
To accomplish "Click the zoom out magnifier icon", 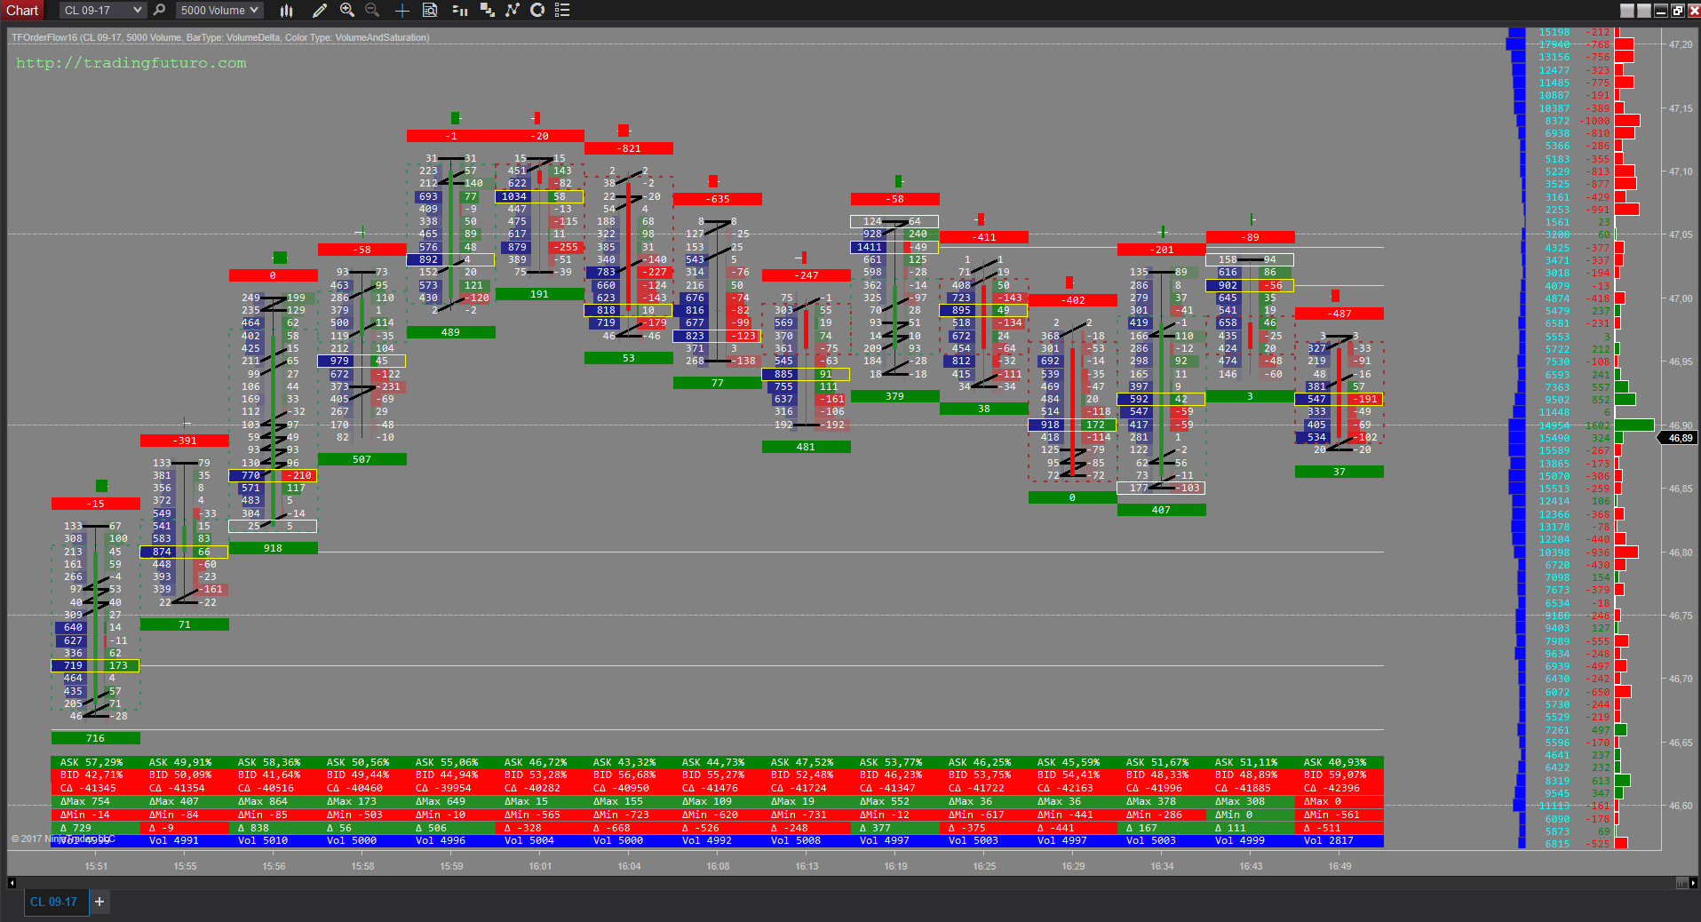I will [372, 11].
